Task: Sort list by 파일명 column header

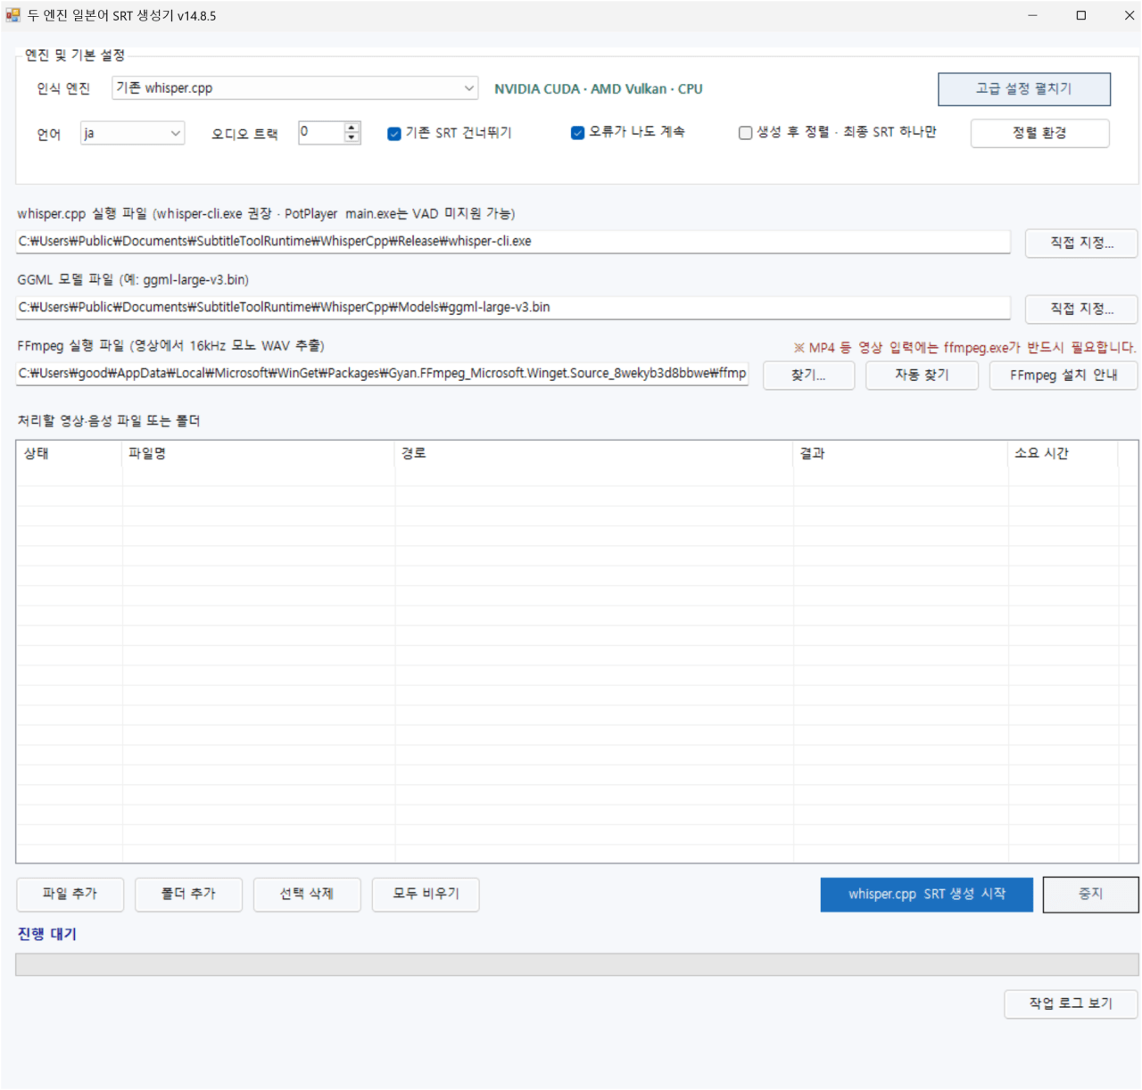Action: pos(259,453)
